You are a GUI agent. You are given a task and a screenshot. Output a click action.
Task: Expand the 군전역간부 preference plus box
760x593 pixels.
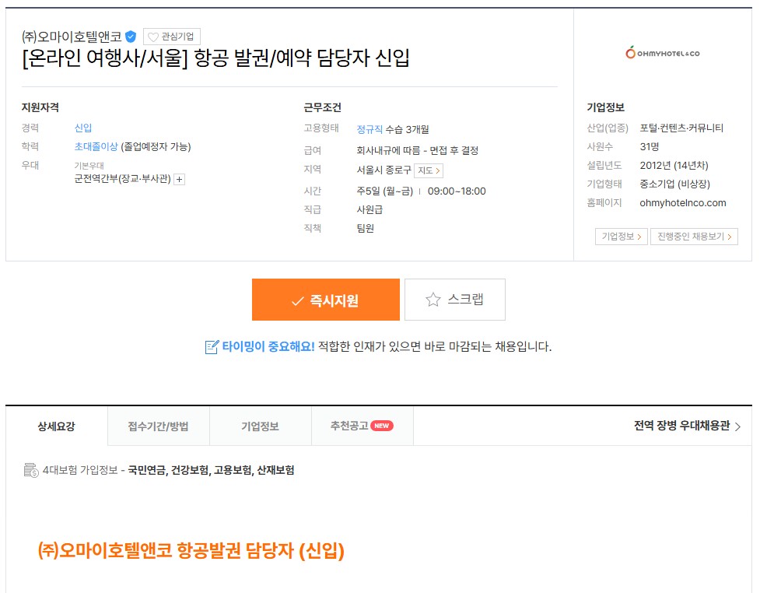point(180,180)
